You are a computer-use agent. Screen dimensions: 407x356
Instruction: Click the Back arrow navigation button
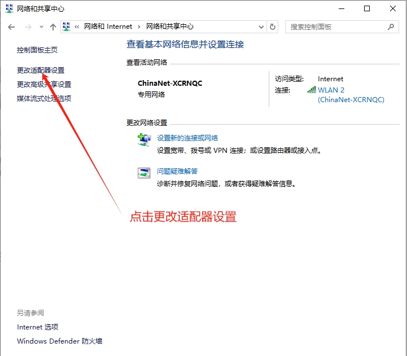[11, 27]
